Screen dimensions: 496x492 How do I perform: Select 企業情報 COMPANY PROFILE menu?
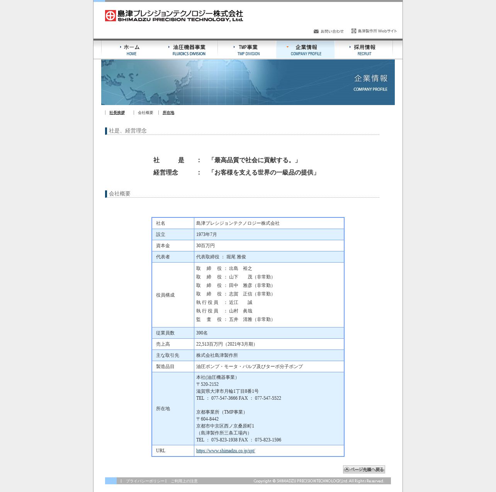tap(306, 50)
